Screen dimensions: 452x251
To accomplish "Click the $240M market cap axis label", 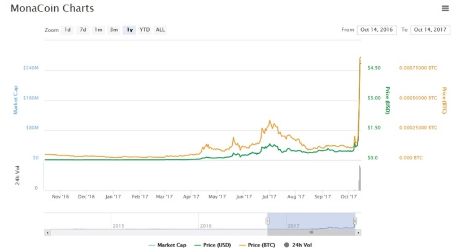I will pyautogui.click(x=31, y=68).
